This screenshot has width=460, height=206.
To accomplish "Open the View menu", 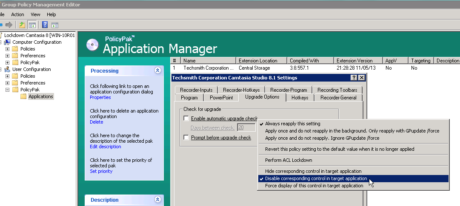I will (35, 14).
